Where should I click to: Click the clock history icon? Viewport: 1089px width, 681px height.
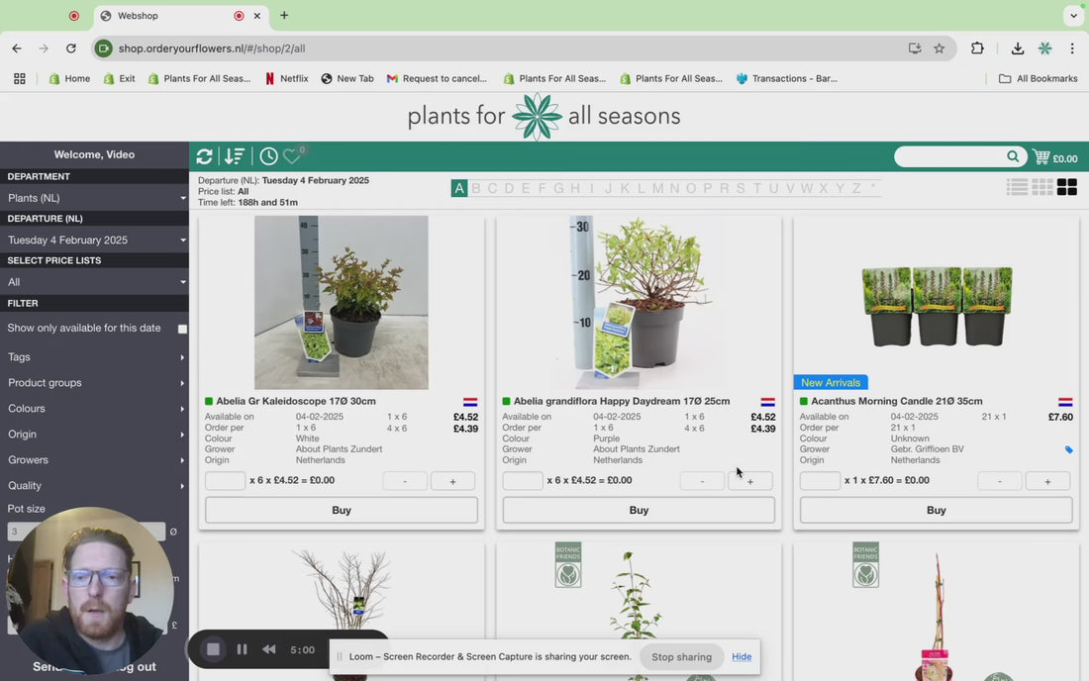click(268, 156)
